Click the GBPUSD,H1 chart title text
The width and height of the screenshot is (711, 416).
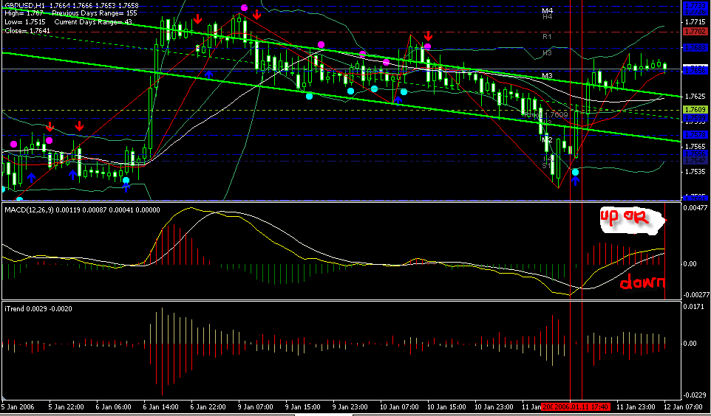click(x=27, y=5)
